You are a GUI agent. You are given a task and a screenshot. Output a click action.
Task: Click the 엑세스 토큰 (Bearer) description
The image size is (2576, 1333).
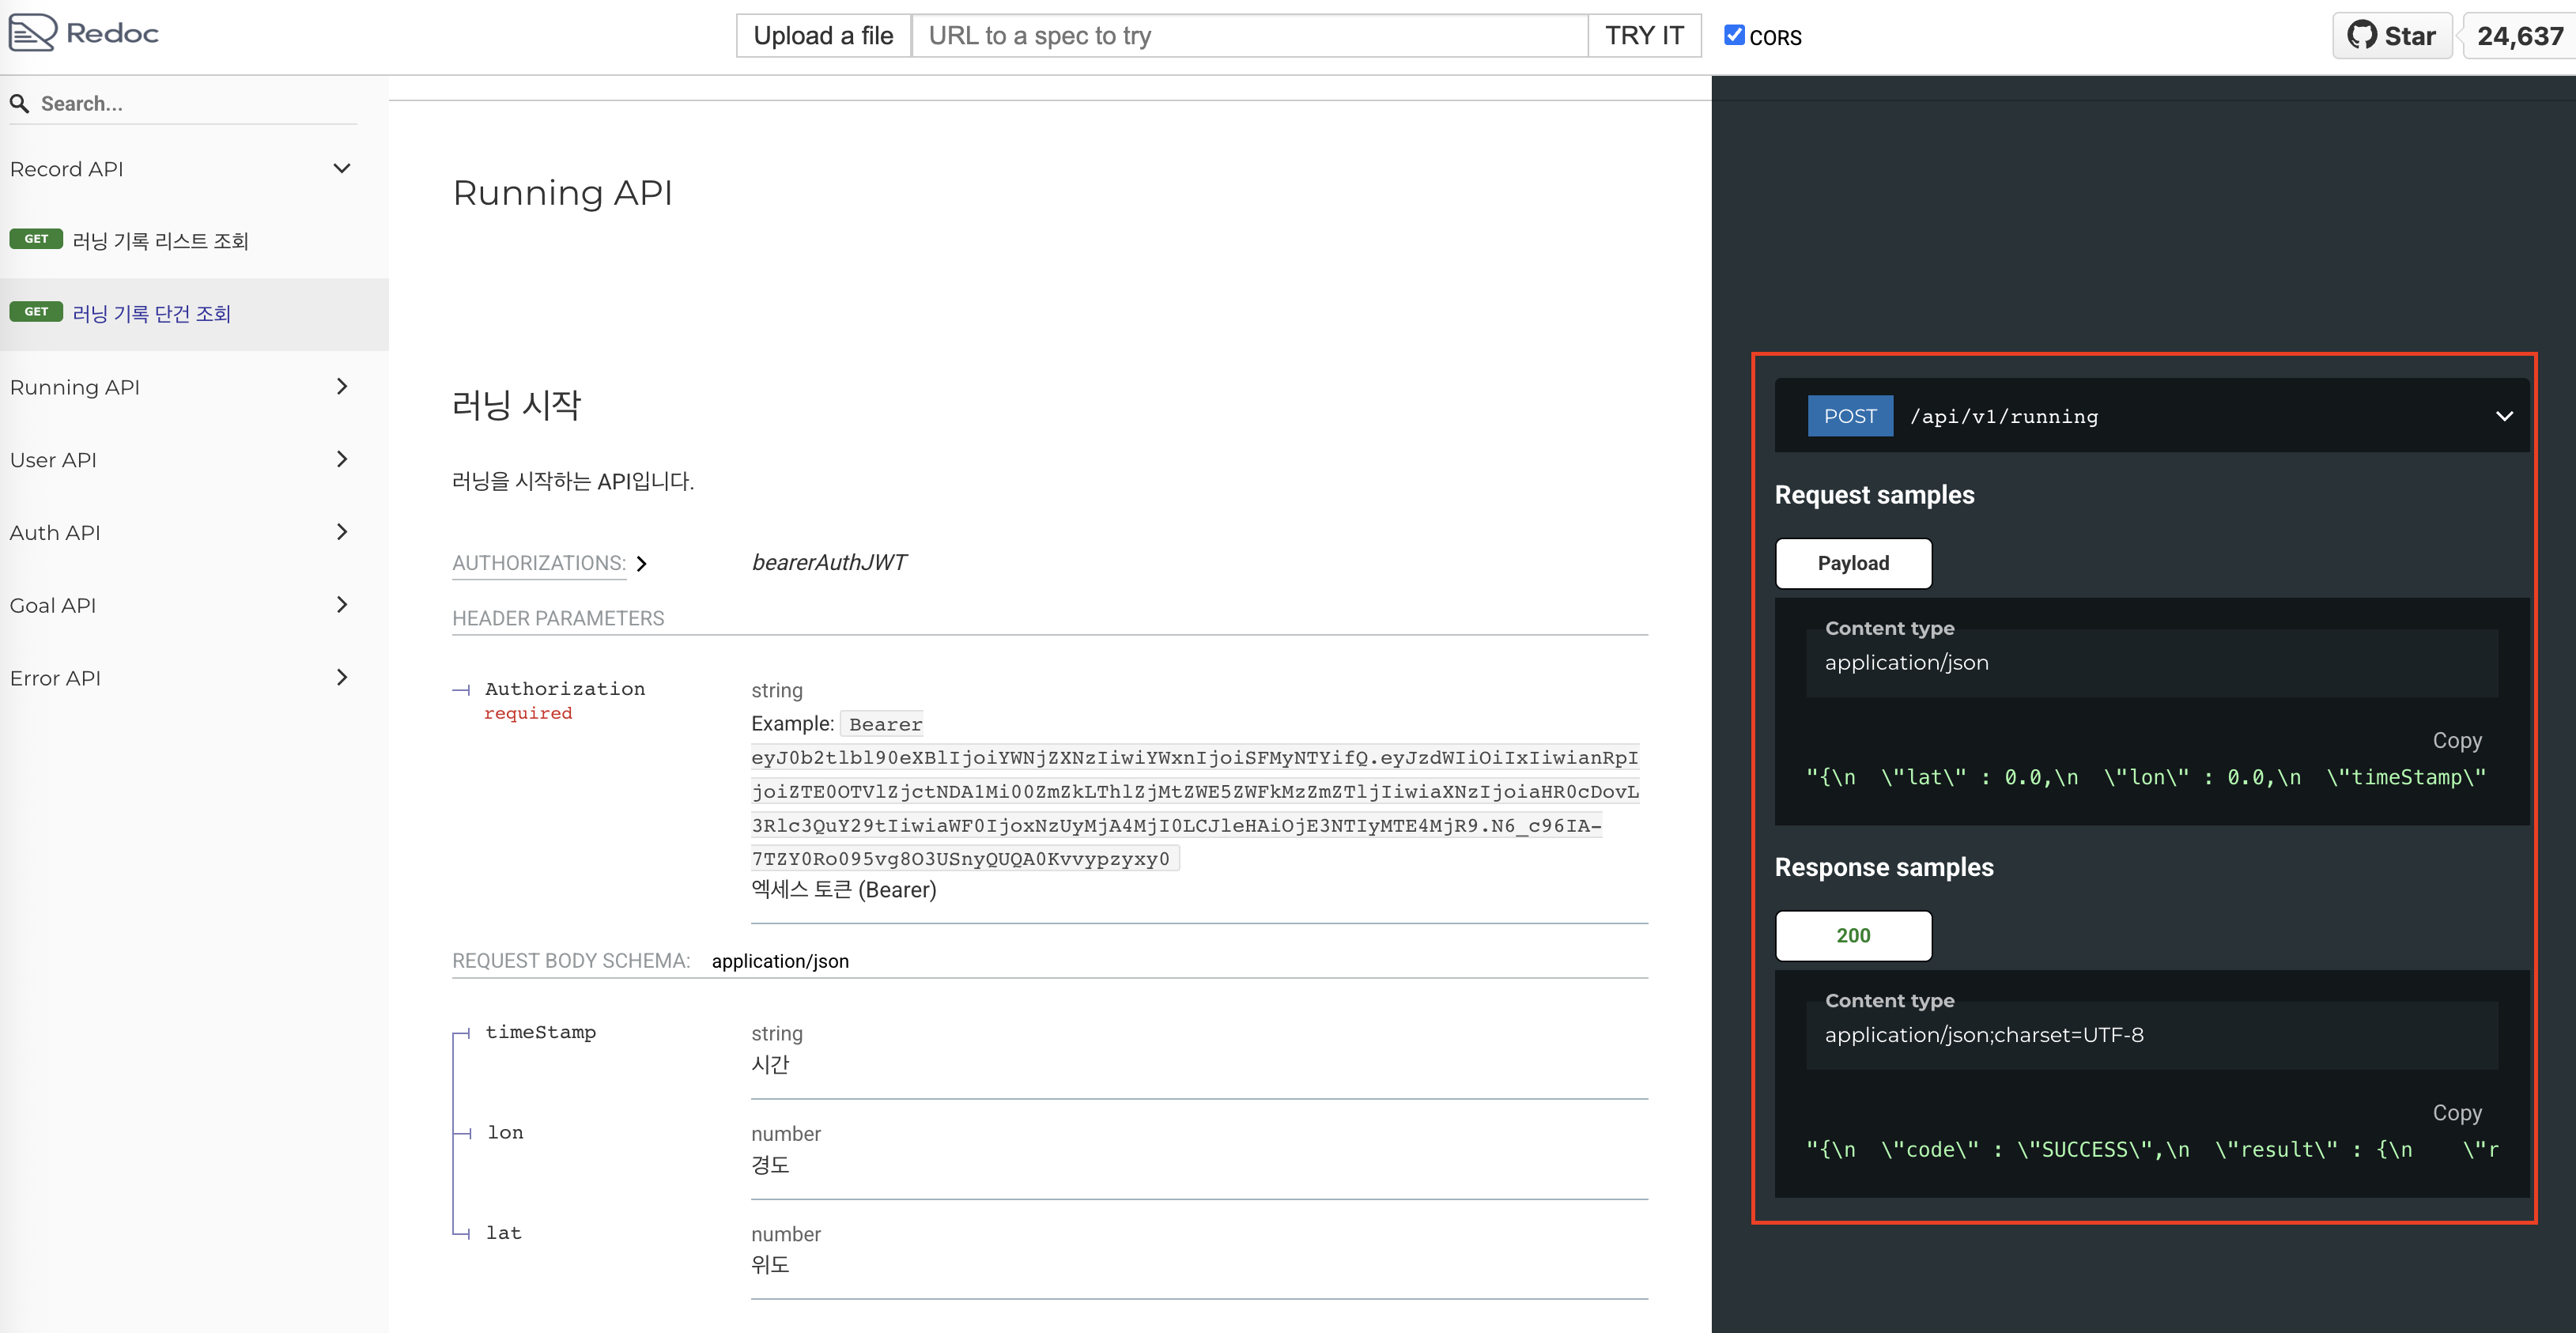(x=844, y=889)
